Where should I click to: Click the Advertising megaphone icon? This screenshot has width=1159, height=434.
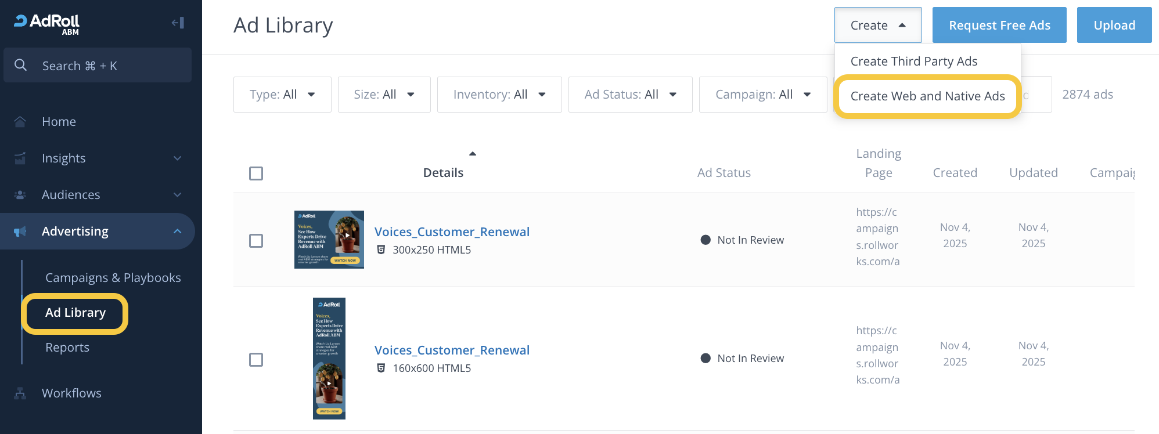pos(20,232)
